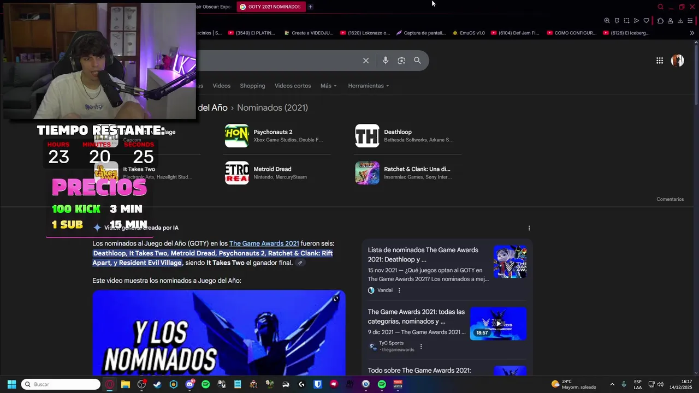Click the tab search magnifier icon
The height and width of the screenshot is (393, 699).
pyautogui.click(x=660, y=7)
